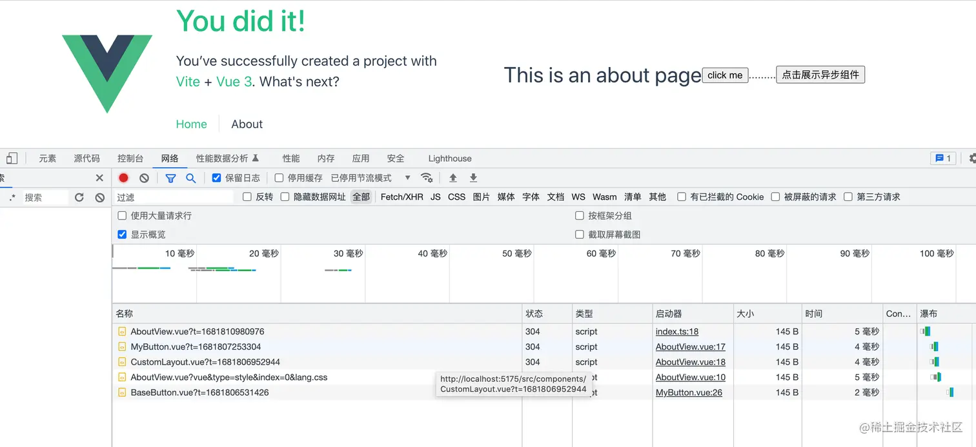
Task: Enable the 第三方请求 checkbox
Action: (x=848, y=197)
